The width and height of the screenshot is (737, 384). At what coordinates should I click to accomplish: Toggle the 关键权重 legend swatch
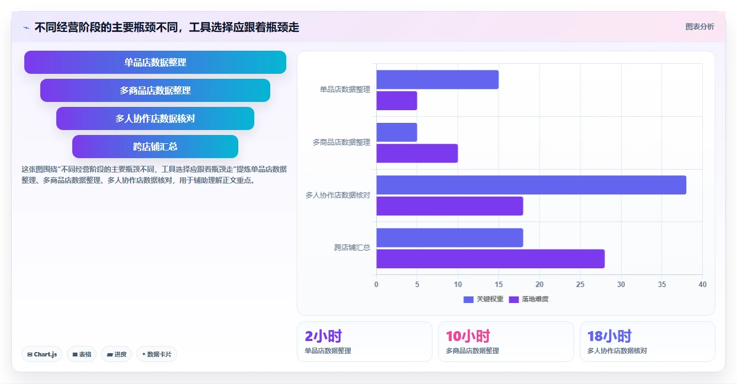tap(468, 299)
